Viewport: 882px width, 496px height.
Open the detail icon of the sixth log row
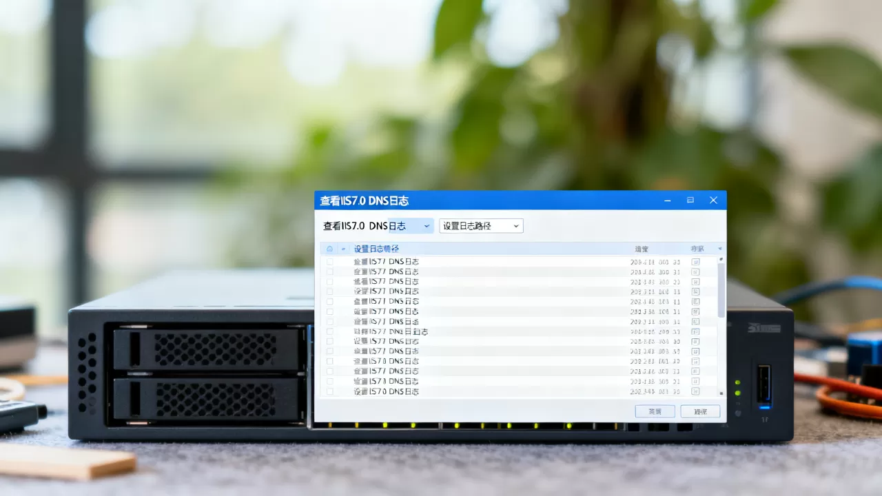(695, 311)
